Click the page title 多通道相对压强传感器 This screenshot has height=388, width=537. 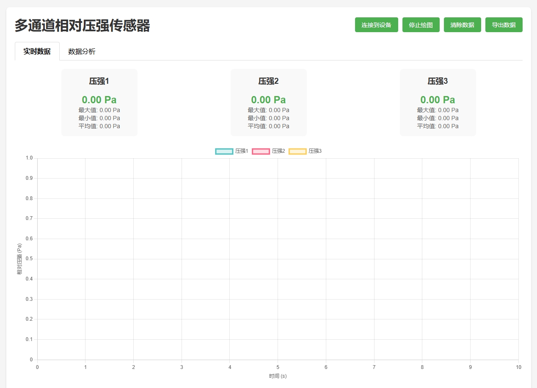click(x=83, y=26)
